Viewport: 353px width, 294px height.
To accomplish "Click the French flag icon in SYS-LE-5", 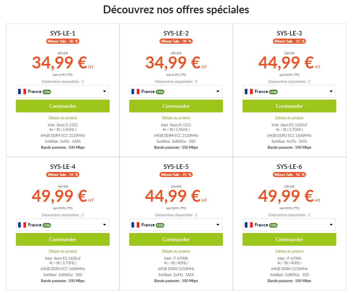I will (x=135, y=225).
